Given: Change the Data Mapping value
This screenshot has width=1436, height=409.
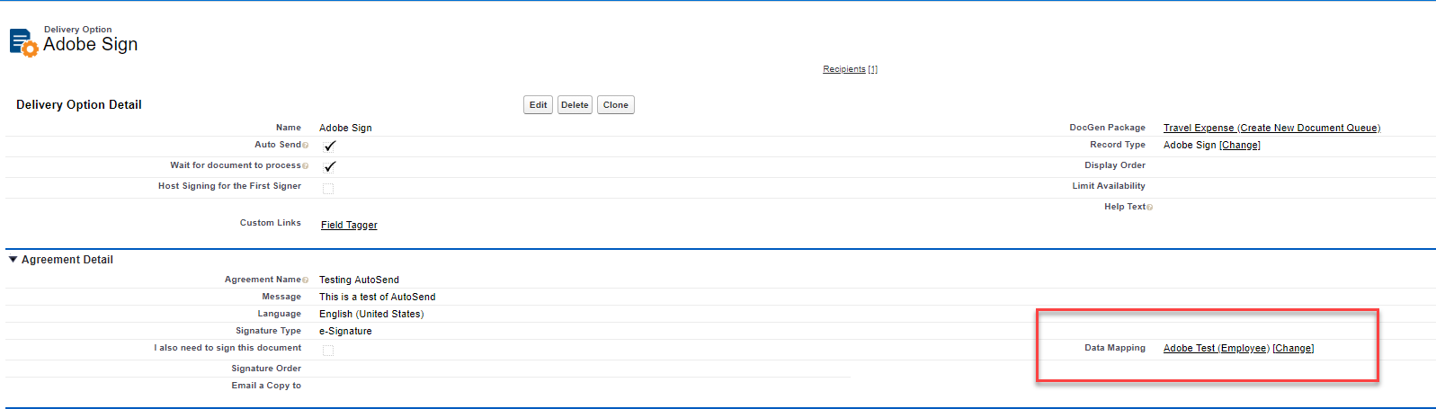Looking at the screenshot, I should point(1293,348).
